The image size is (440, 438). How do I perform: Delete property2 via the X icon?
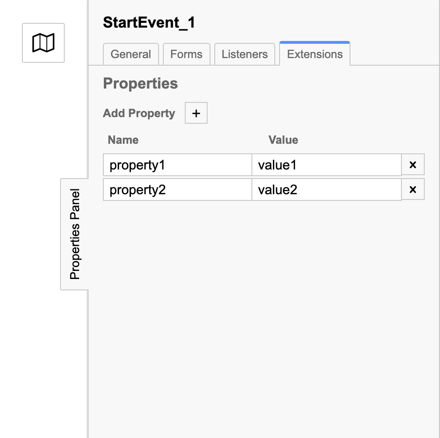click(413, 189)
